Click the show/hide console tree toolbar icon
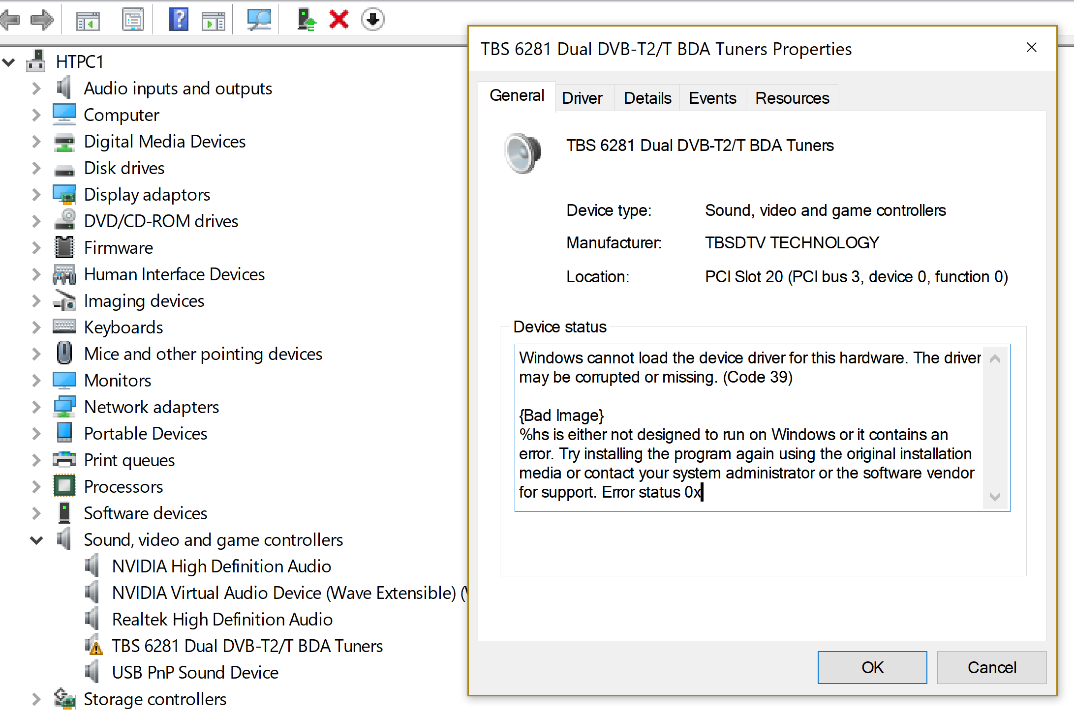 click(x=88, y=20)
